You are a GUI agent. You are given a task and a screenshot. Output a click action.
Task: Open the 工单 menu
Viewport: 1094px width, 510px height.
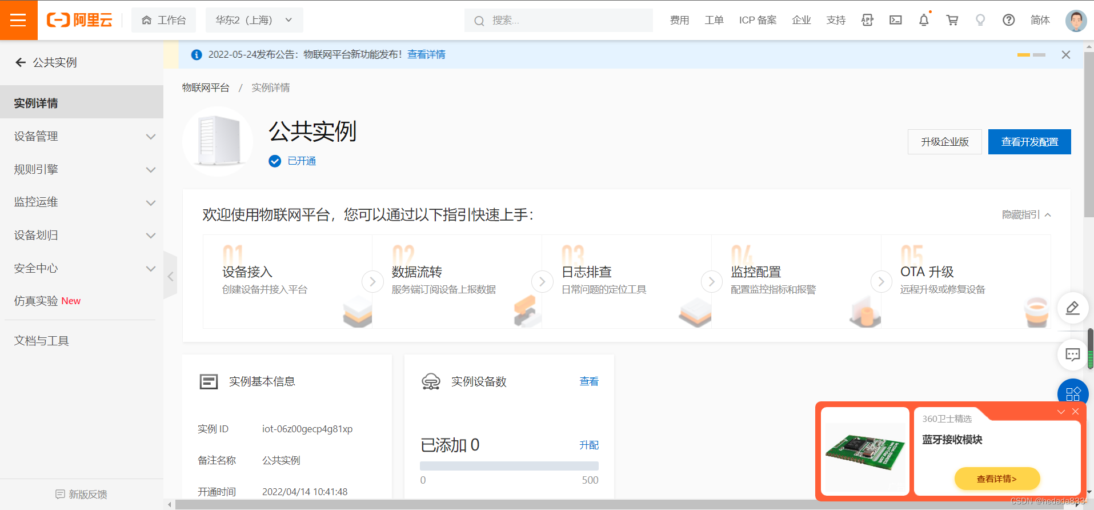click(714, 20)
